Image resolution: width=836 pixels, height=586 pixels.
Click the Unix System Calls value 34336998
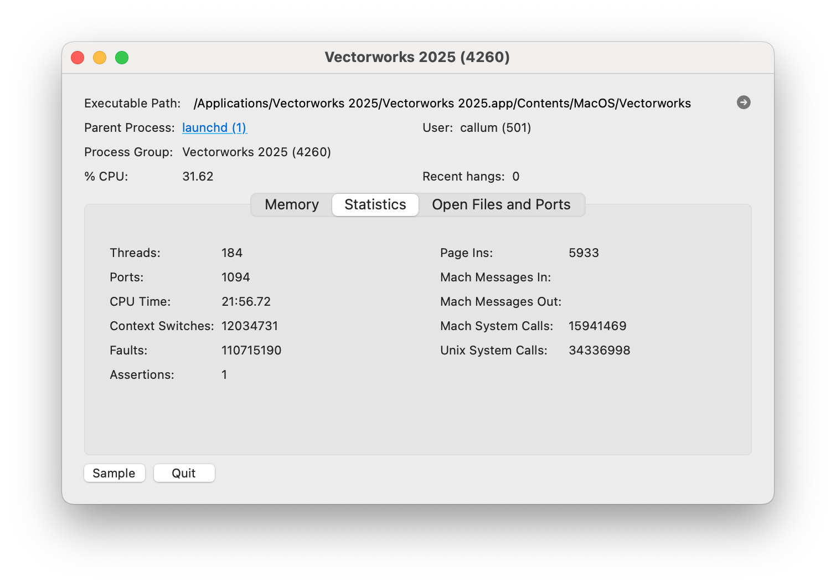pos(599,351)
